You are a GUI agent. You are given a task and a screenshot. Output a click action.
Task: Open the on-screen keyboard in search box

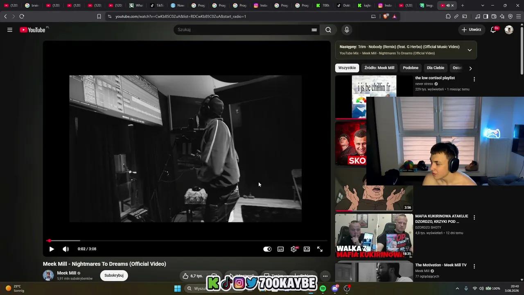click(x=314, y=29)
